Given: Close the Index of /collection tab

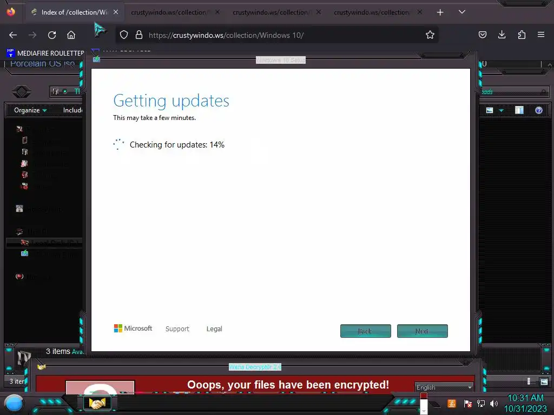Looking at the screenshot, I should pos(116,12).
